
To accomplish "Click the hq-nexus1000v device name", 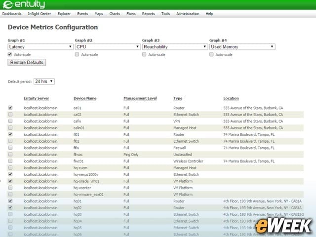I will click(x=86, y=174).
